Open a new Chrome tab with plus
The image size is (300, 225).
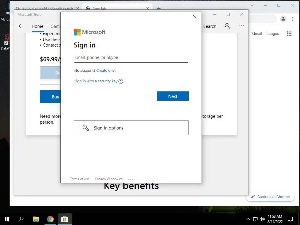[x=158, y=8]
